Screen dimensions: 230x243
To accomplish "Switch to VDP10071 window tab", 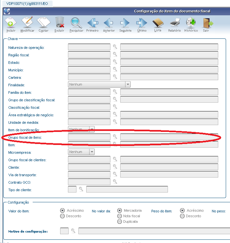I will (27, 4).
